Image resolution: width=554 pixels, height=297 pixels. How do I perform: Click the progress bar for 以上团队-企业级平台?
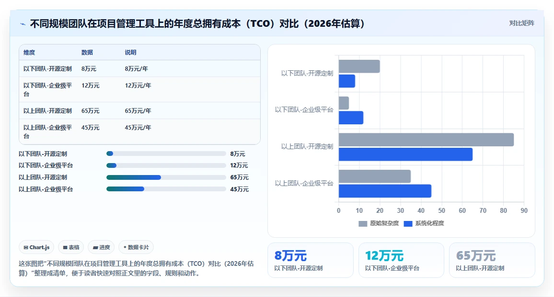click(x=166, y=189)
